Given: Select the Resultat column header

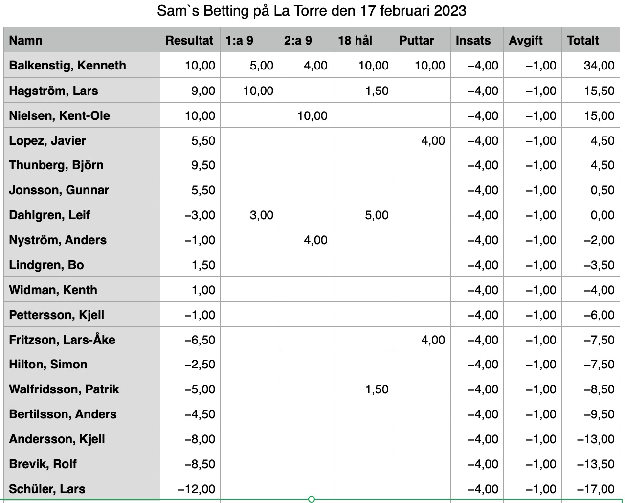Looking at the screenshot, I should [190, 40].
